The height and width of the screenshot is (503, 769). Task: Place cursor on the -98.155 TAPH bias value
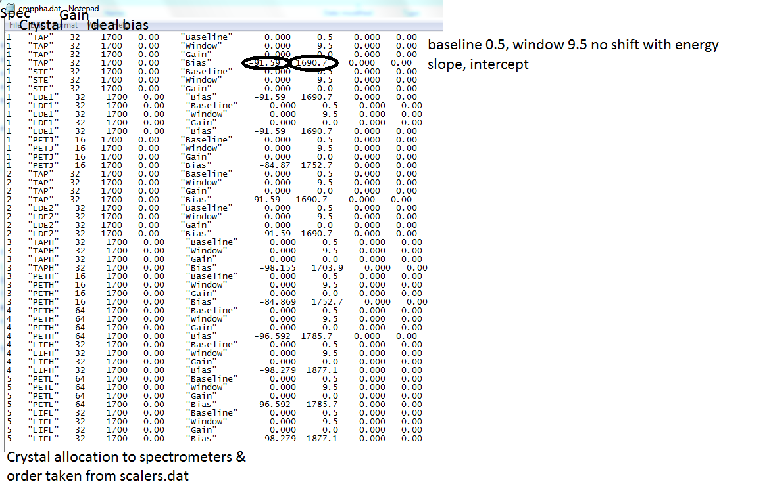[278, 268]
